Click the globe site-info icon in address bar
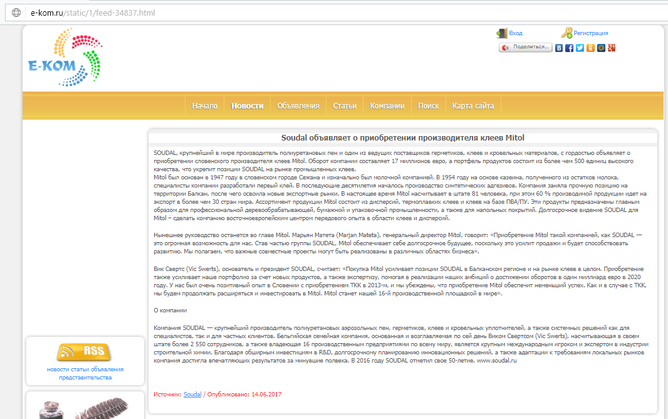This screenshot has height=419, width=668. (16, 13)
